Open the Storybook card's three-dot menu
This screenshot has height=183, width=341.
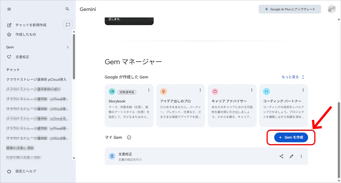point(149,90)
